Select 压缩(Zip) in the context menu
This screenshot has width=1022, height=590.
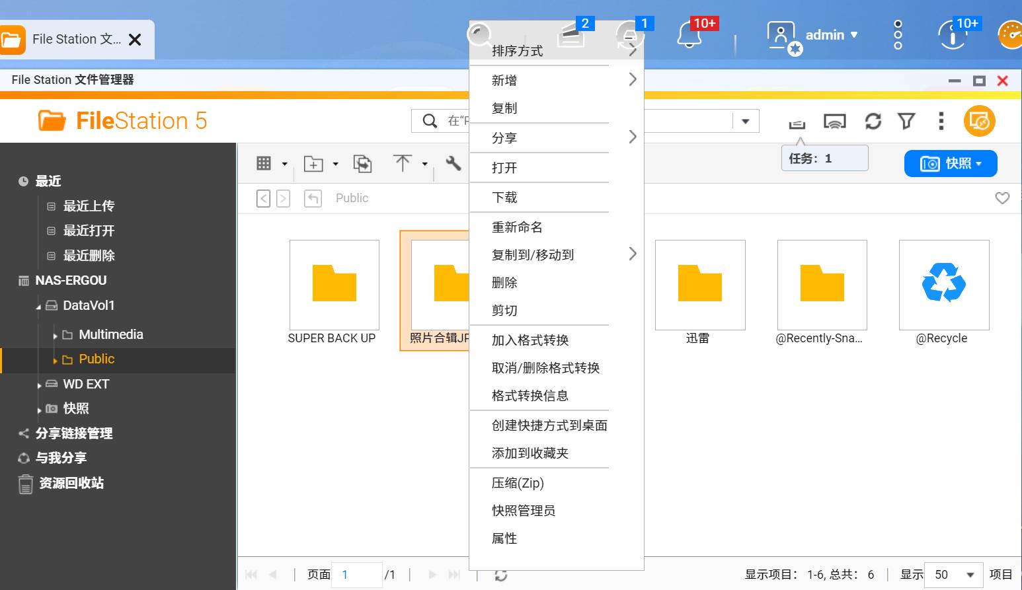point(516,483)
